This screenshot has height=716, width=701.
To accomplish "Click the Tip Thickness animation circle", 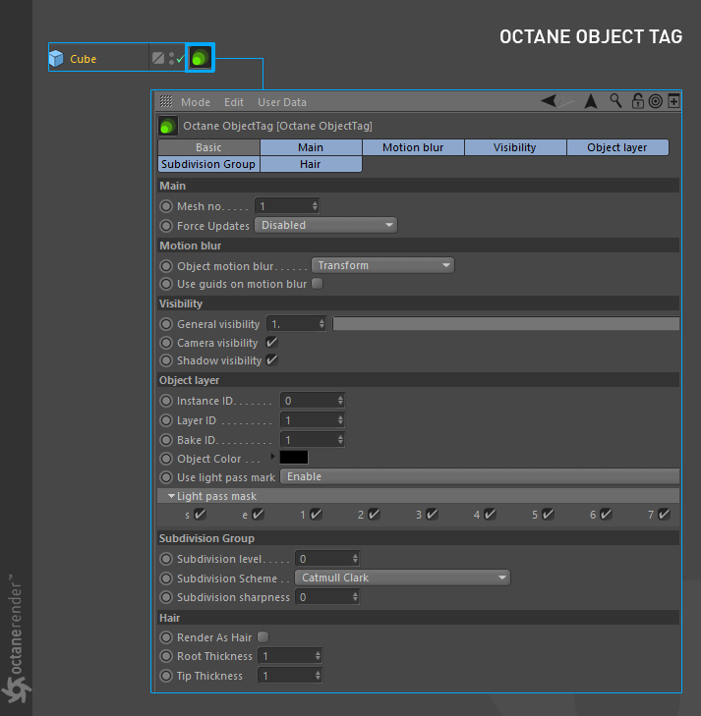I will pos(166,676).
